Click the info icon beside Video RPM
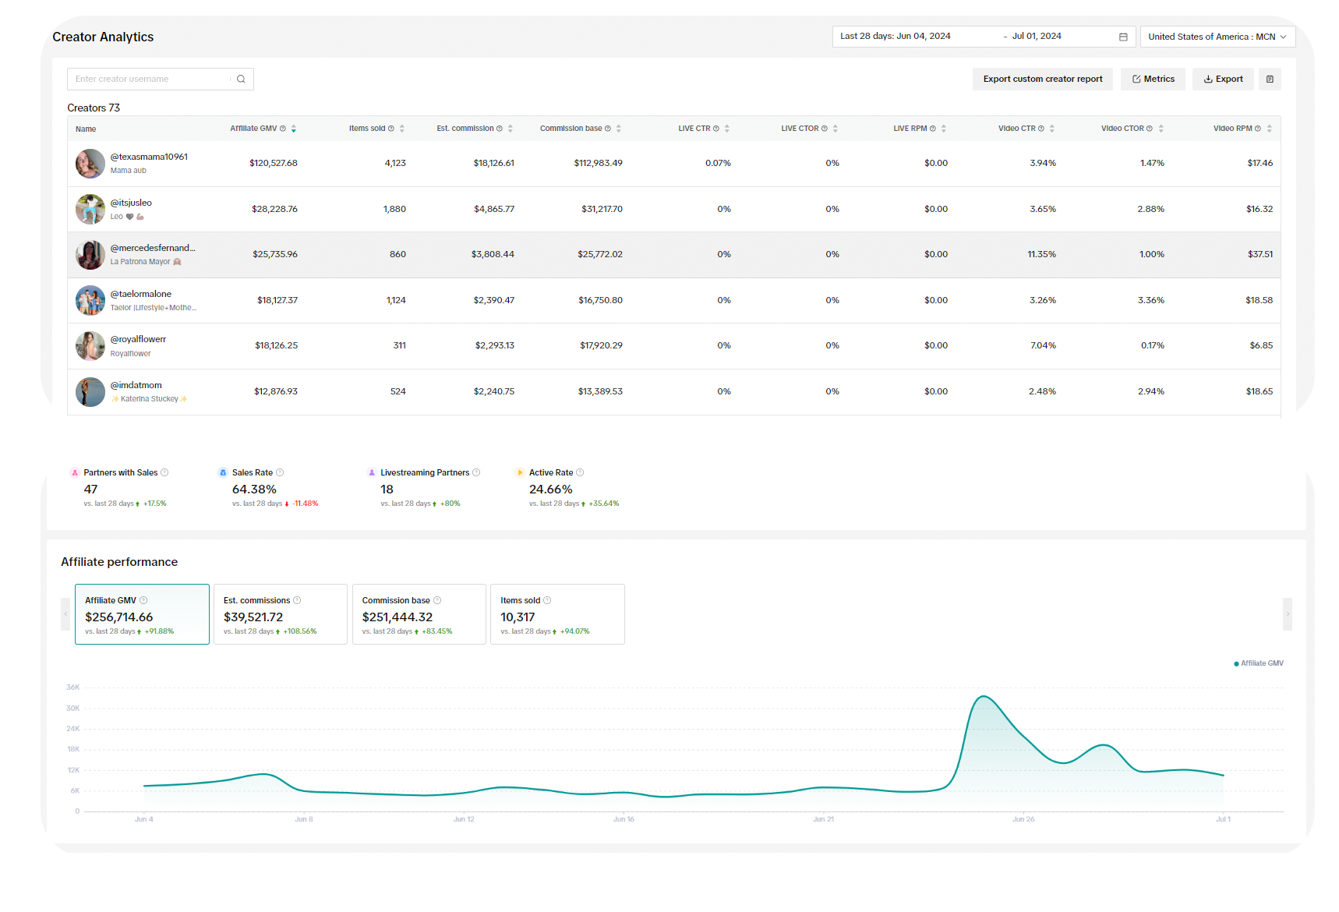Screen dimensions: 1339x912 tap(1257, 129)
